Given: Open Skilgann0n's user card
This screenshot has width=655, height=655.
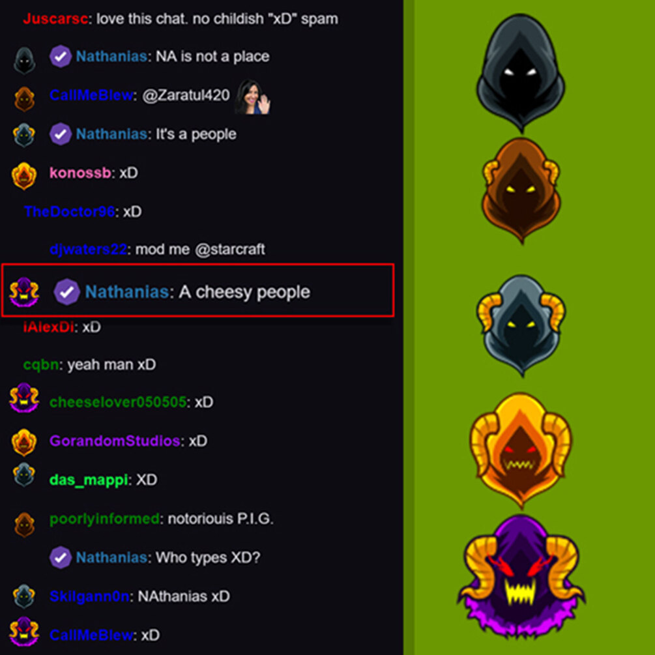Looking at the screenshot, I should [89, 596].
